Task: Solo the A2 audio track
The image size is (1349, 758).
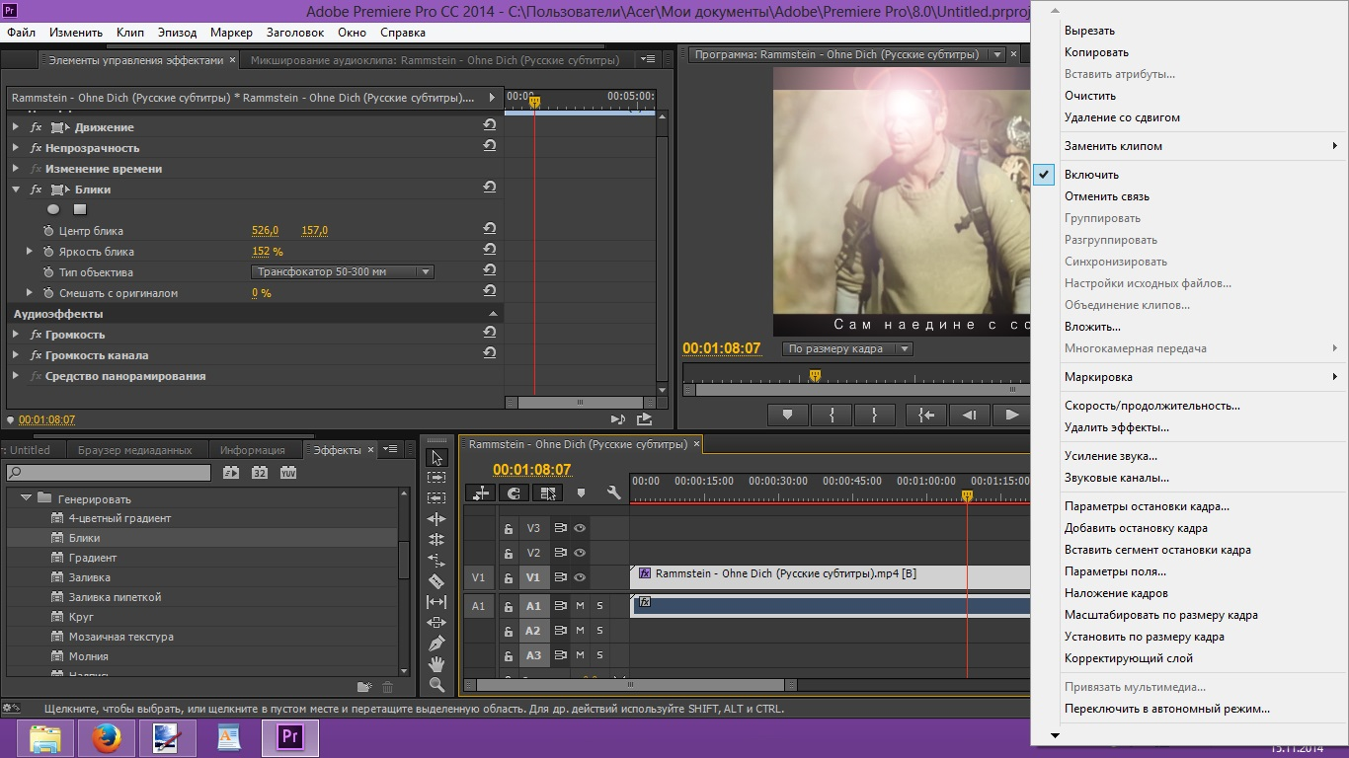Action: [x=599, y=631]
